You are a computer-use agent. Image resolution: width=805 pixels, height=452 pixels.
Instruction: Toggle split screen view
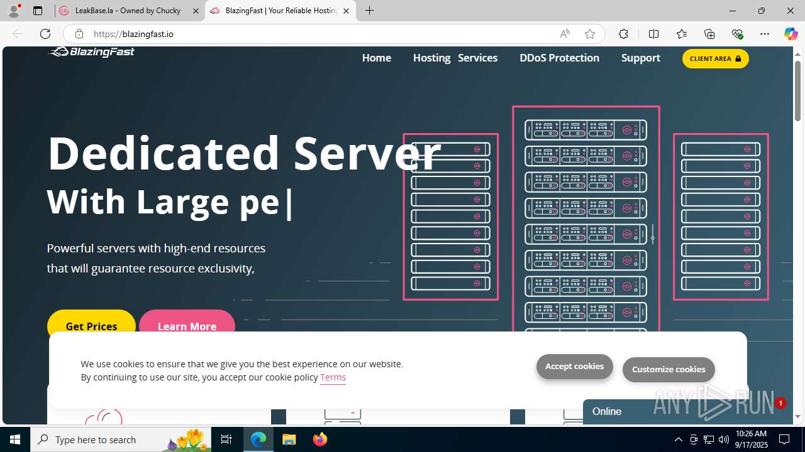(x=653, y=34)
